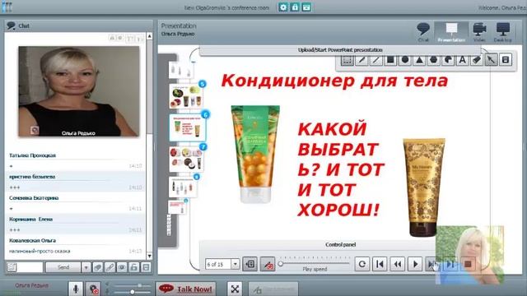Select slide thumbnail number 6
Viewport: 527px width, 296px height.
pos(187,127)
